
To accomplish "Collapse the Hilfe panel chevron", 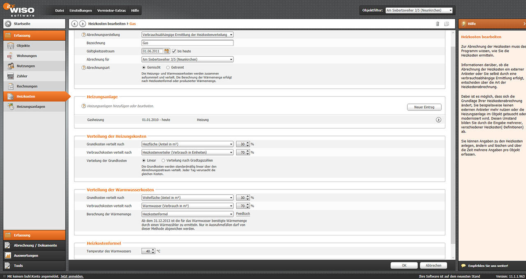I will click(x=524, y=24).
